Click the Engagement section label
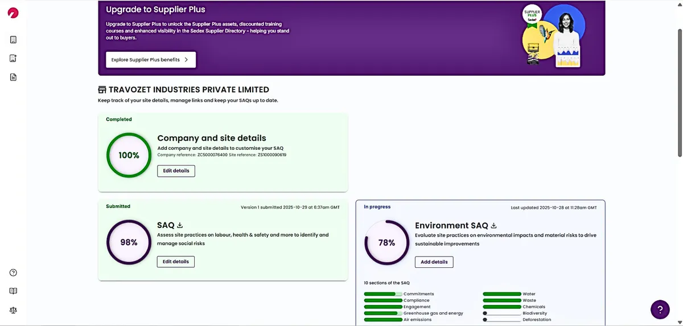Screen dimensions: 683x326 (417, 307)
